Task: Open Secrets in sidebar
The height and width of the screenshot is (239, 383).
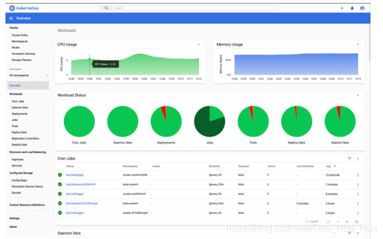Action: (16, 192)
